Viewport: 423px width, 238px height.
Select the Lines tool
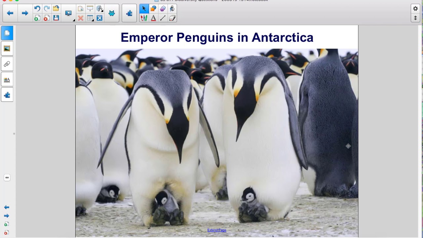click(163, 18)
